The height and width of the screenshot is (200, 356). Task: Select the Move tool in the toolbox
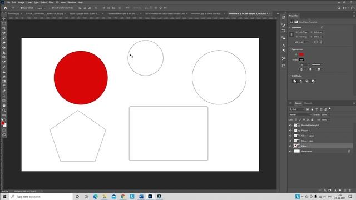(4, 18)
